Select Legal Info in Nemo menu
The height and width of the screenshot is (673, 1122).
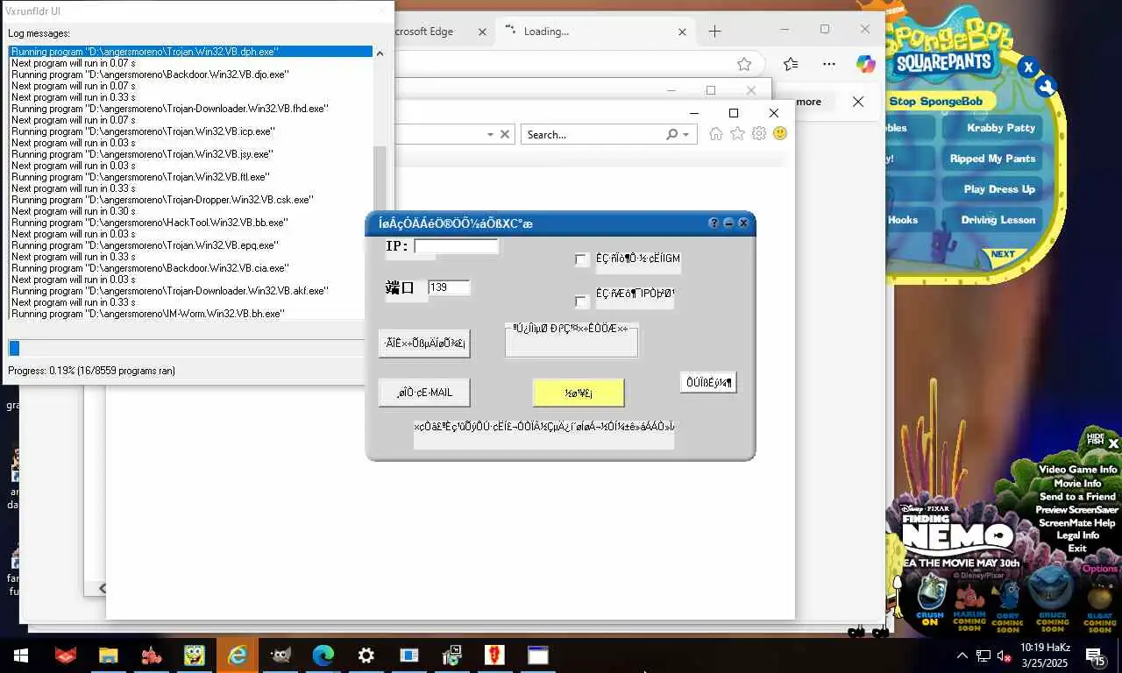point(1077,535)
